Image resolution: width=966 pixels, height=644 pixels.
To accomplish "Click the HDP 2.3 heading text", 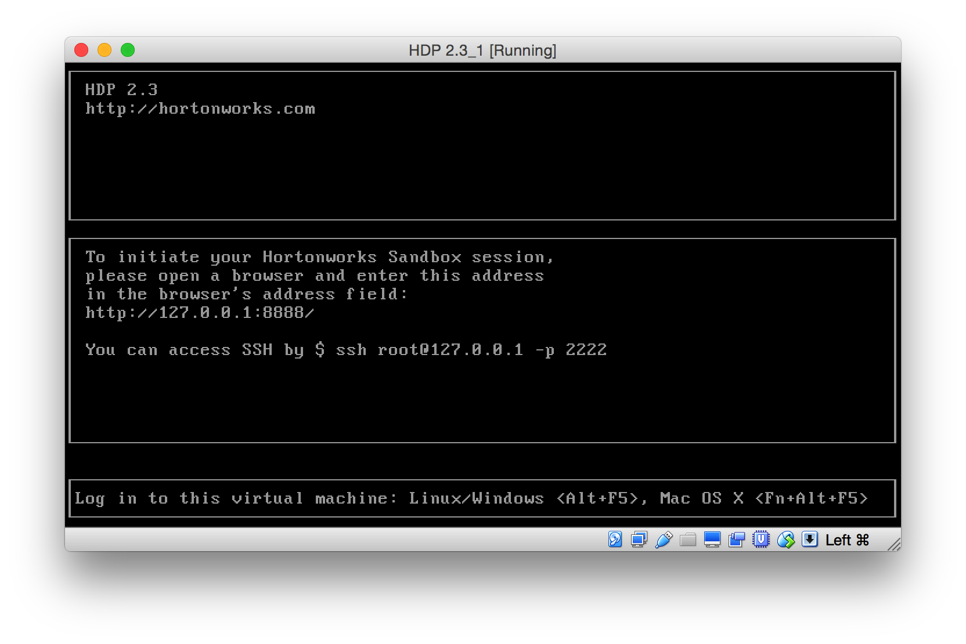I will click(x=121, y=90).
